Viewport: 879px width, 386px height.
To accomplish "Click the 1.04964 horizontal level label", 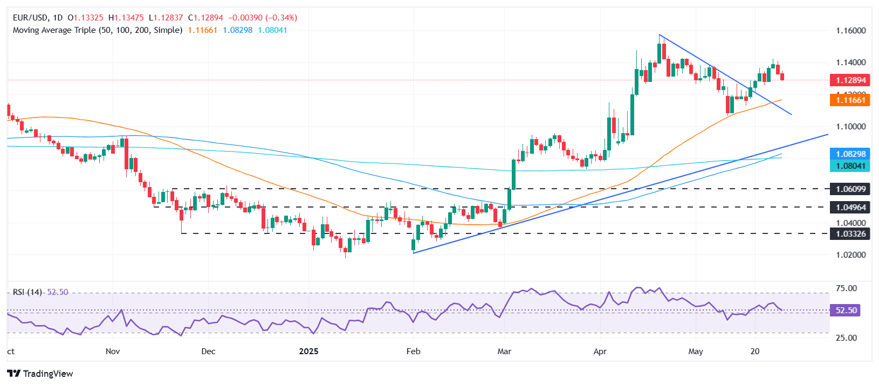I will pos(850,207).
